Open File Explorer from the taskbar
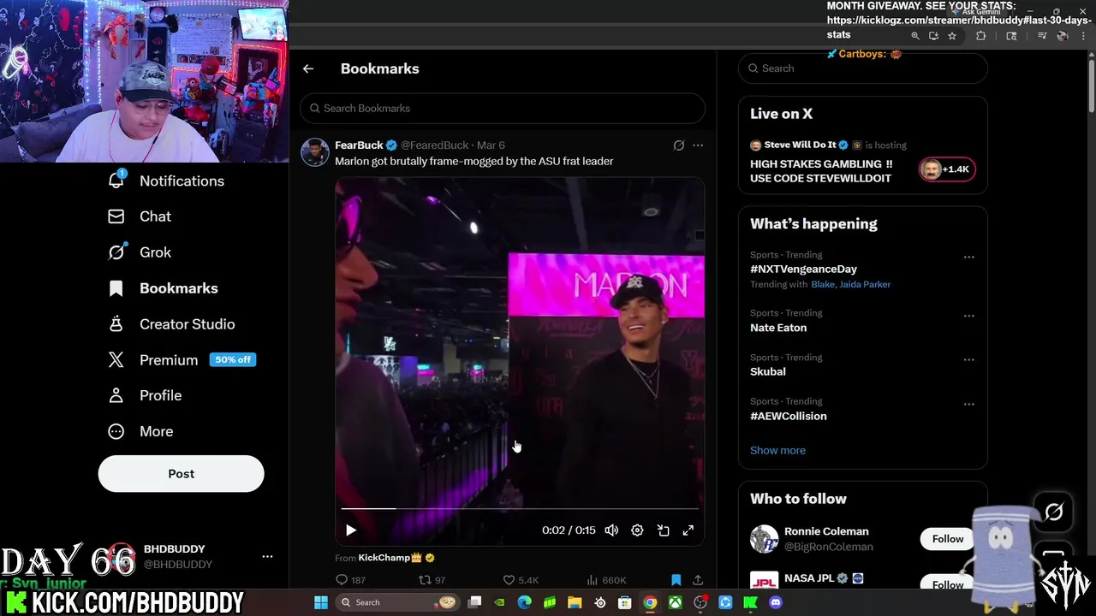The image size is (1096, 616). coord(575,602)
